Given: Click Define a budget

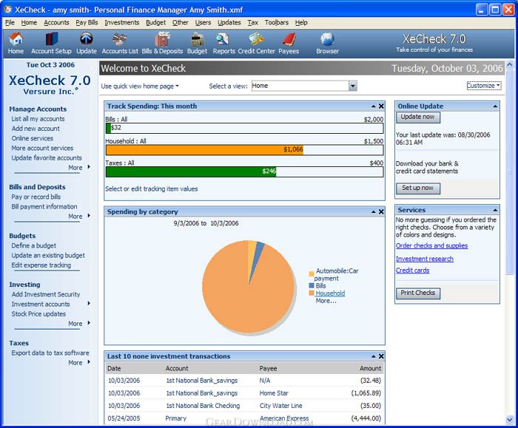Looking at the screenshot, I should click(34, 245).
